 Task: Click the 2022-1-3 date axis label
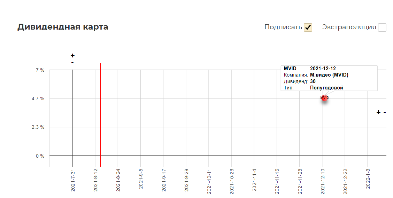click(x=368, y=179)
